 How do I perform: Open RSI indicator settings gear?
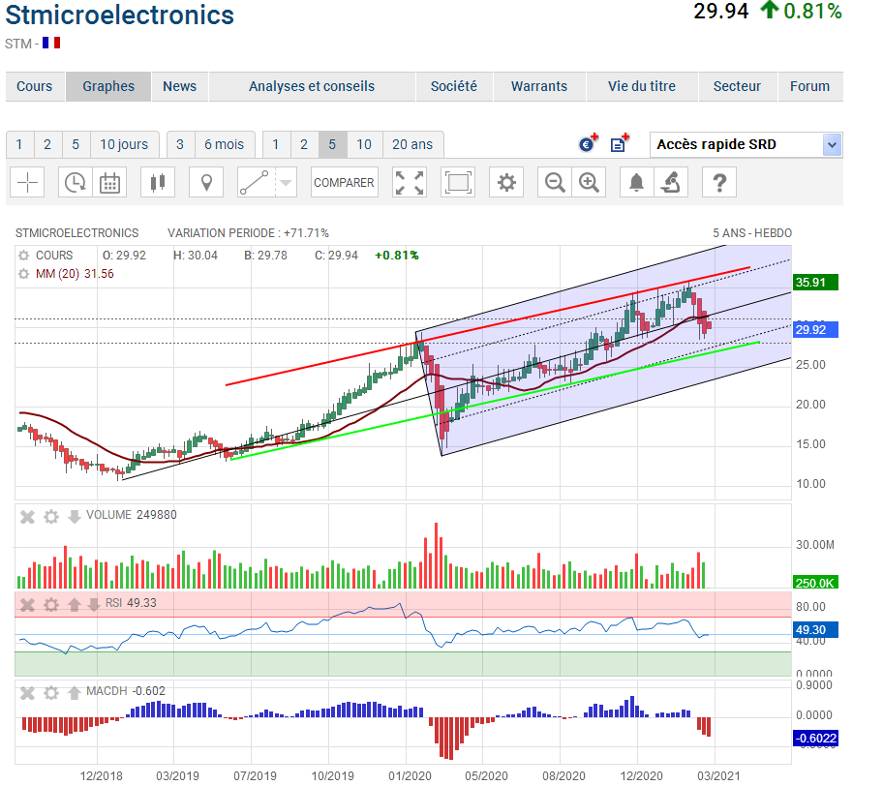51,605
